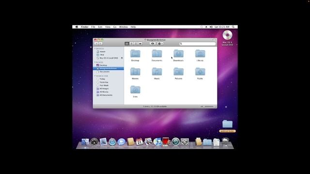The height and width of the screenshot is (174, 310).
Task: Open Mail from the Dock
Action: click(103, 142)
